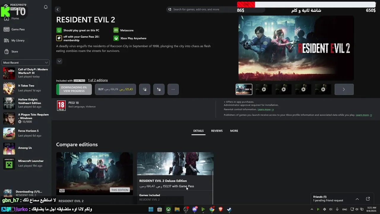The width and height of the screenshot is (380, 214).
Task: Select Forza Horizon 5
Action: [x=26, y=133]
